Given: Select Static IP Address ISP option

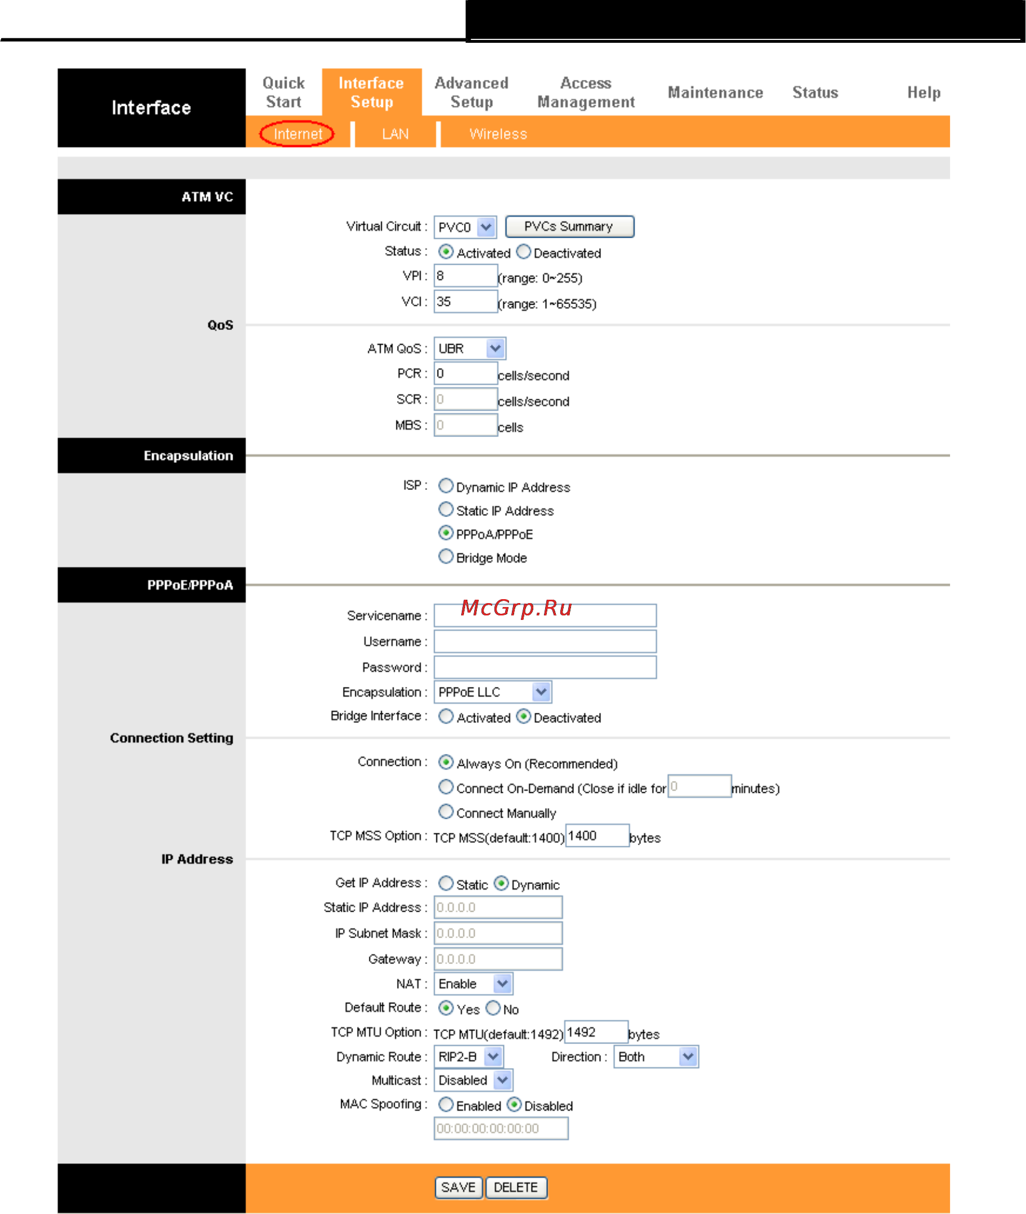Looking at the screenshot, I should (446, 509).
